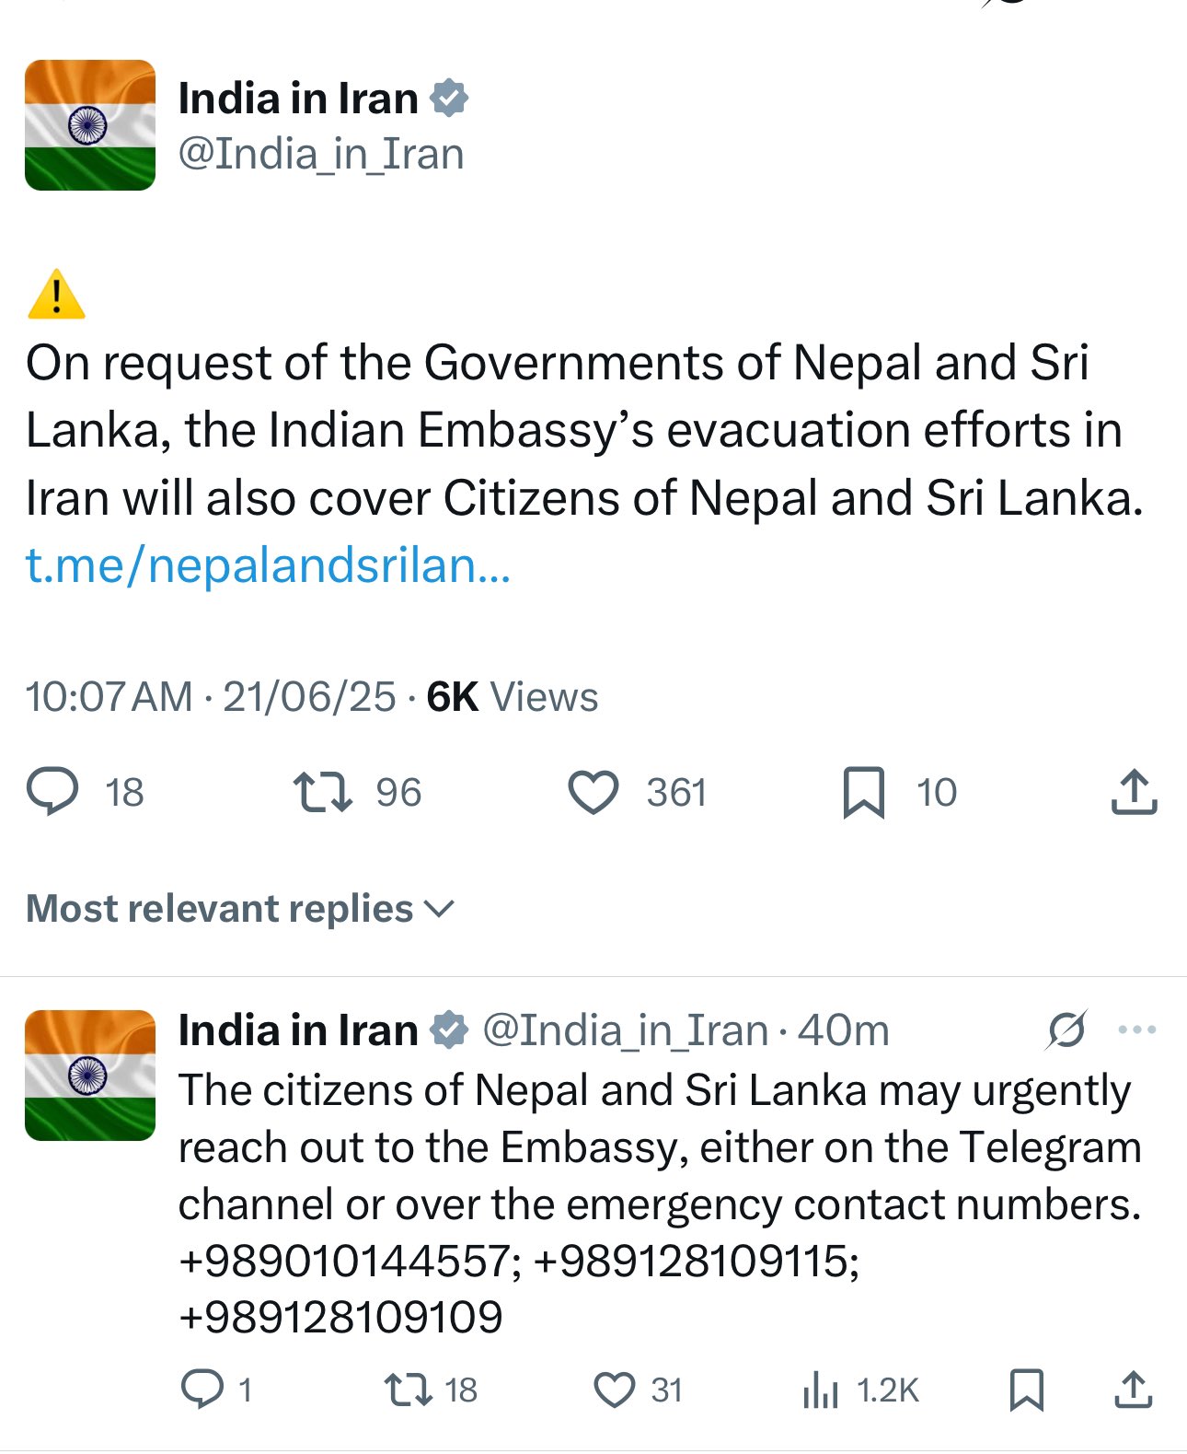Click the Grok icon on the reply
Viewport: 1187px width, 1454px height.
click(1066, 1029)
